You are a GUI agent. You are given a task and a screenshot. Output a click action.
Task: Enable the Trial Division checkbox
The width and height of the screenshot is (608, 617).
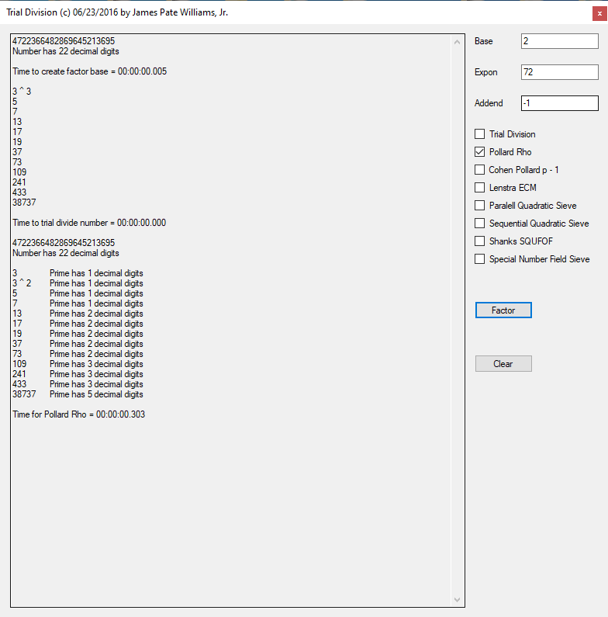coord(480,134)
